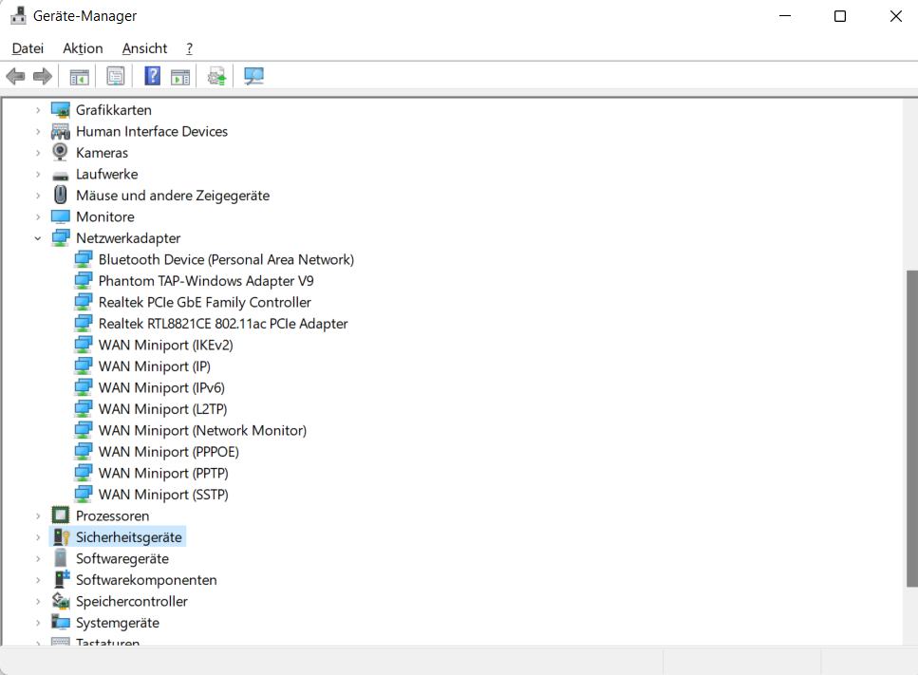
Task: Click the blue Help question mark icon
Action: click(x=152, y=76)
